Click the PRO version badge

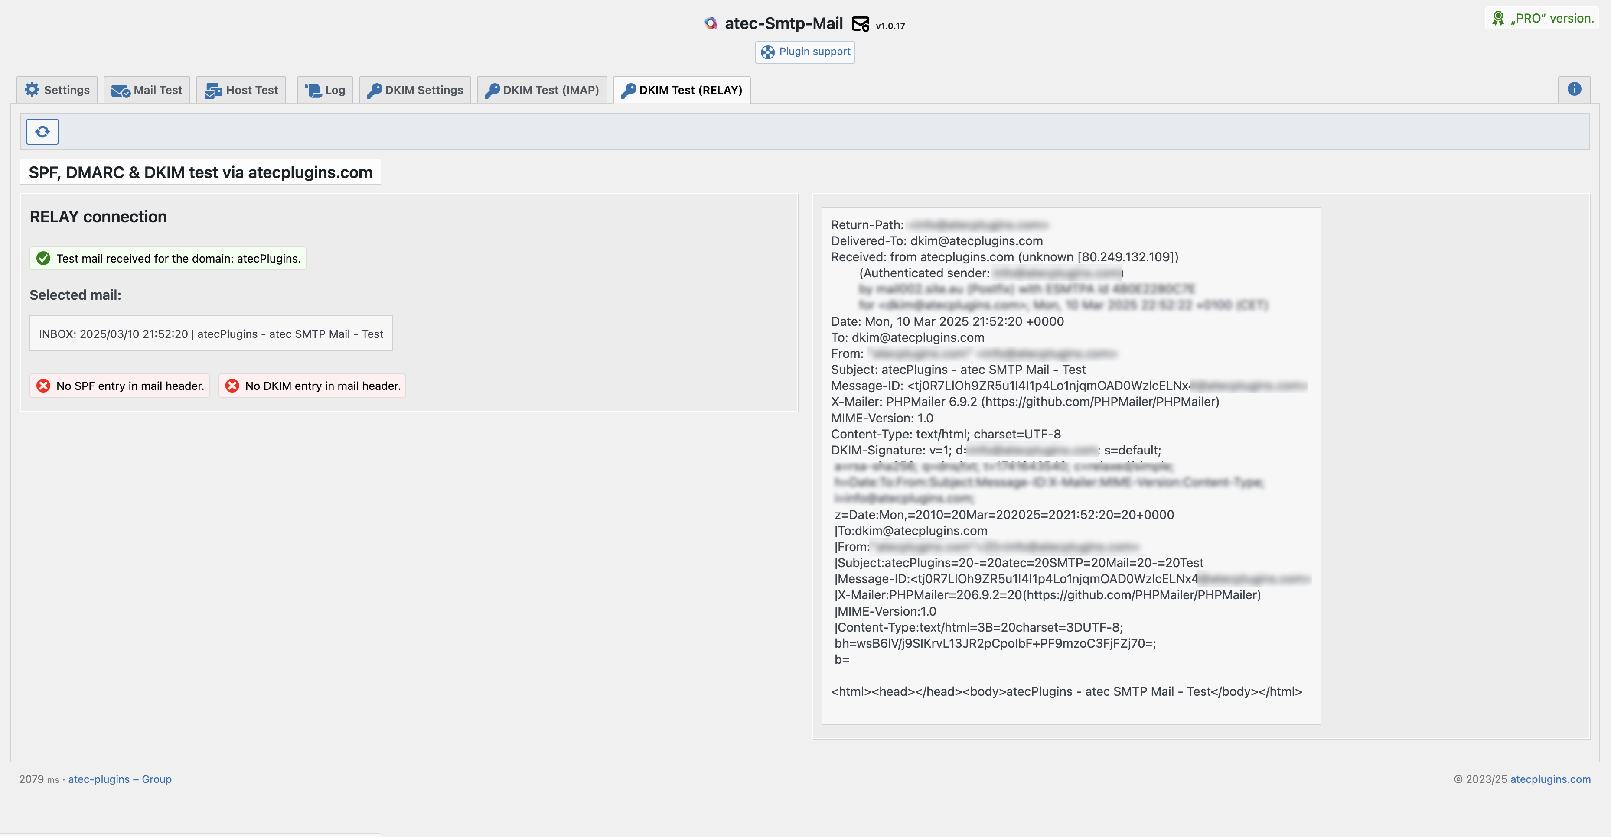1542,18
